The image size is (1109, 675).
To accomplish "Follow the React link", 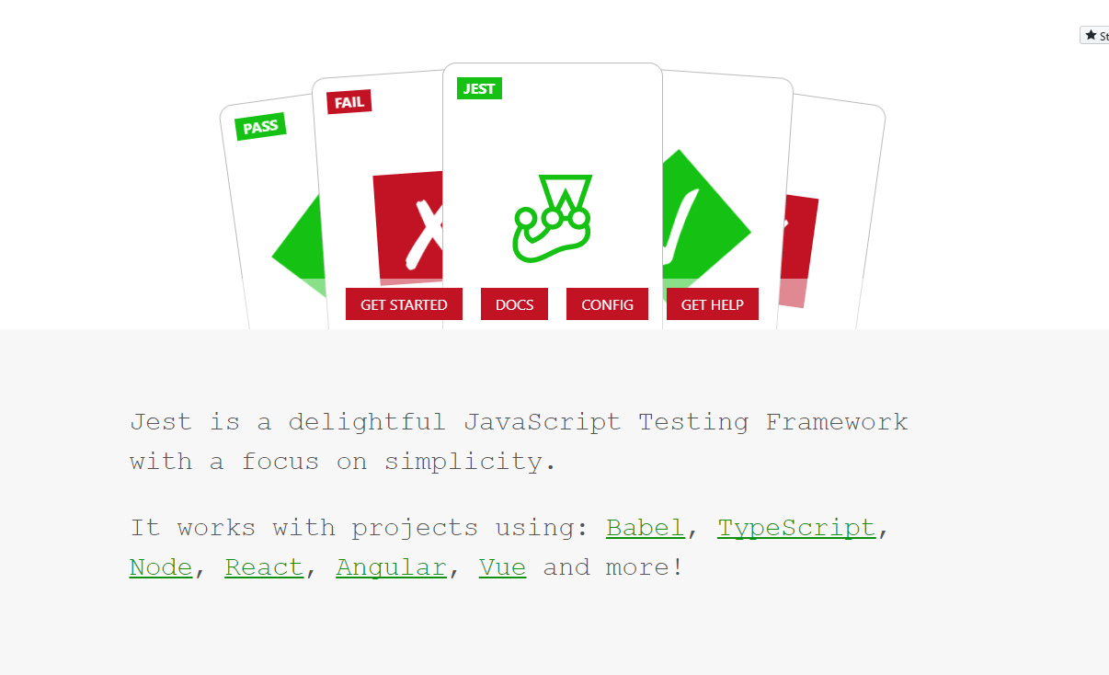I will (x=264, y=567).
